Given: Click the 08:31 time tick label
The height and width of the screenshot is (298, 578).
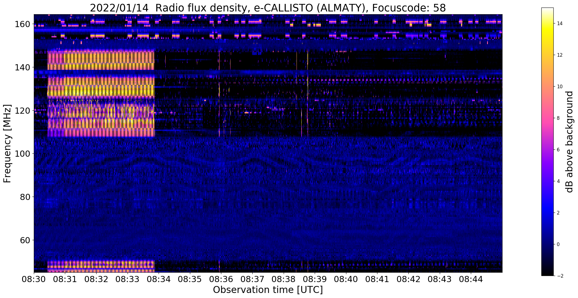Looking at the screenshot, I should tap(65, 279).
